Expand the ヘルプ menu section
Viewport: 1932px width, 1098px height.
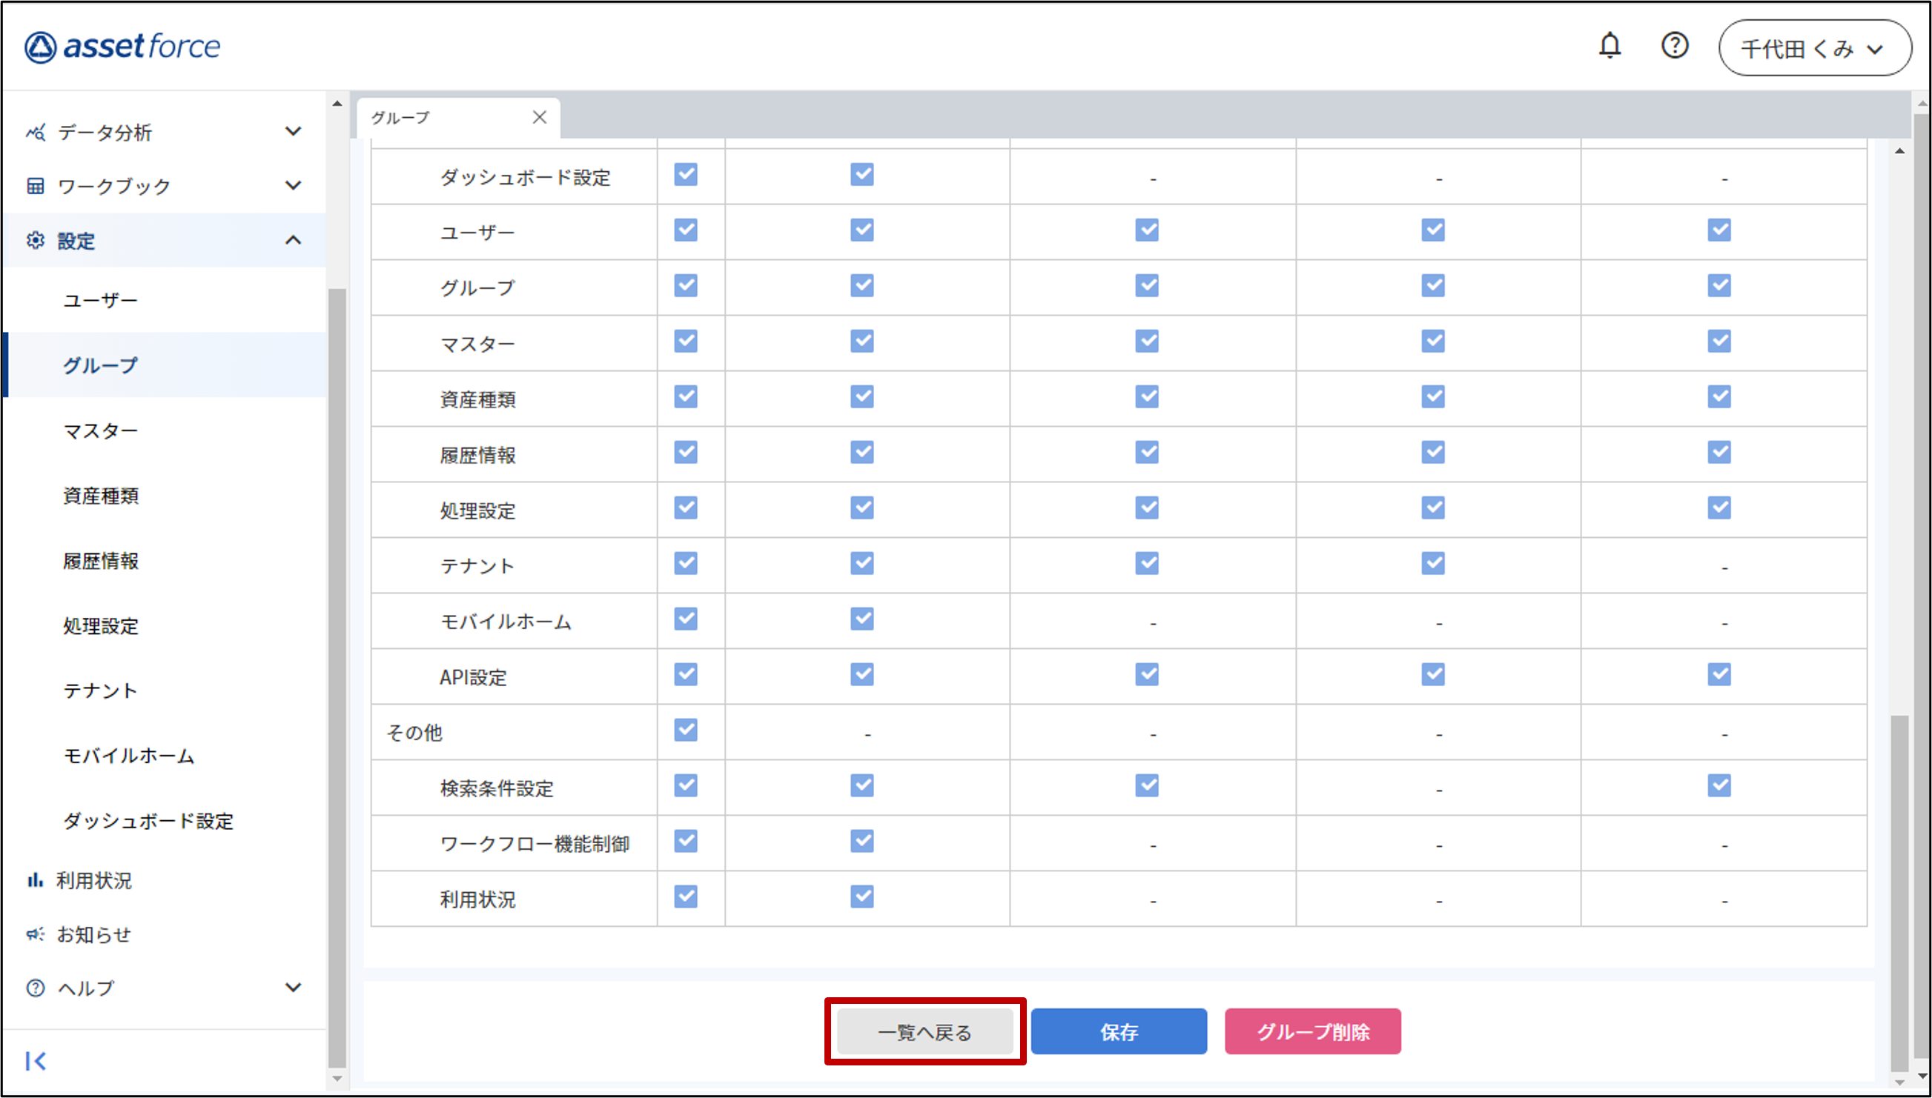(x=293, y=987)
